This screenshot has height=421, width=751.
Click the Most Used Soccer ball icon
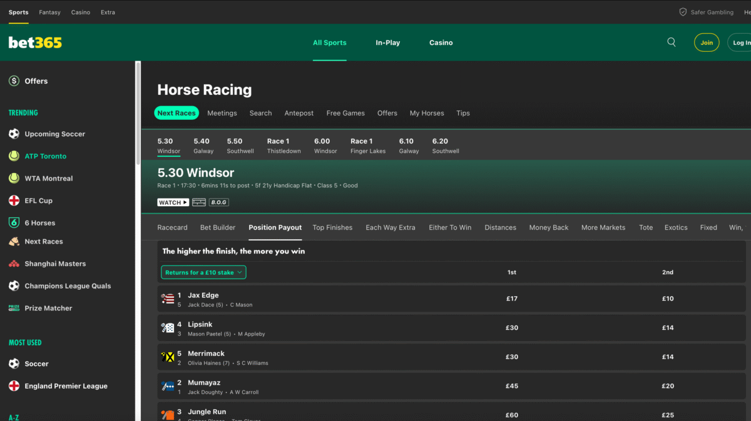[x=14, y=364]
